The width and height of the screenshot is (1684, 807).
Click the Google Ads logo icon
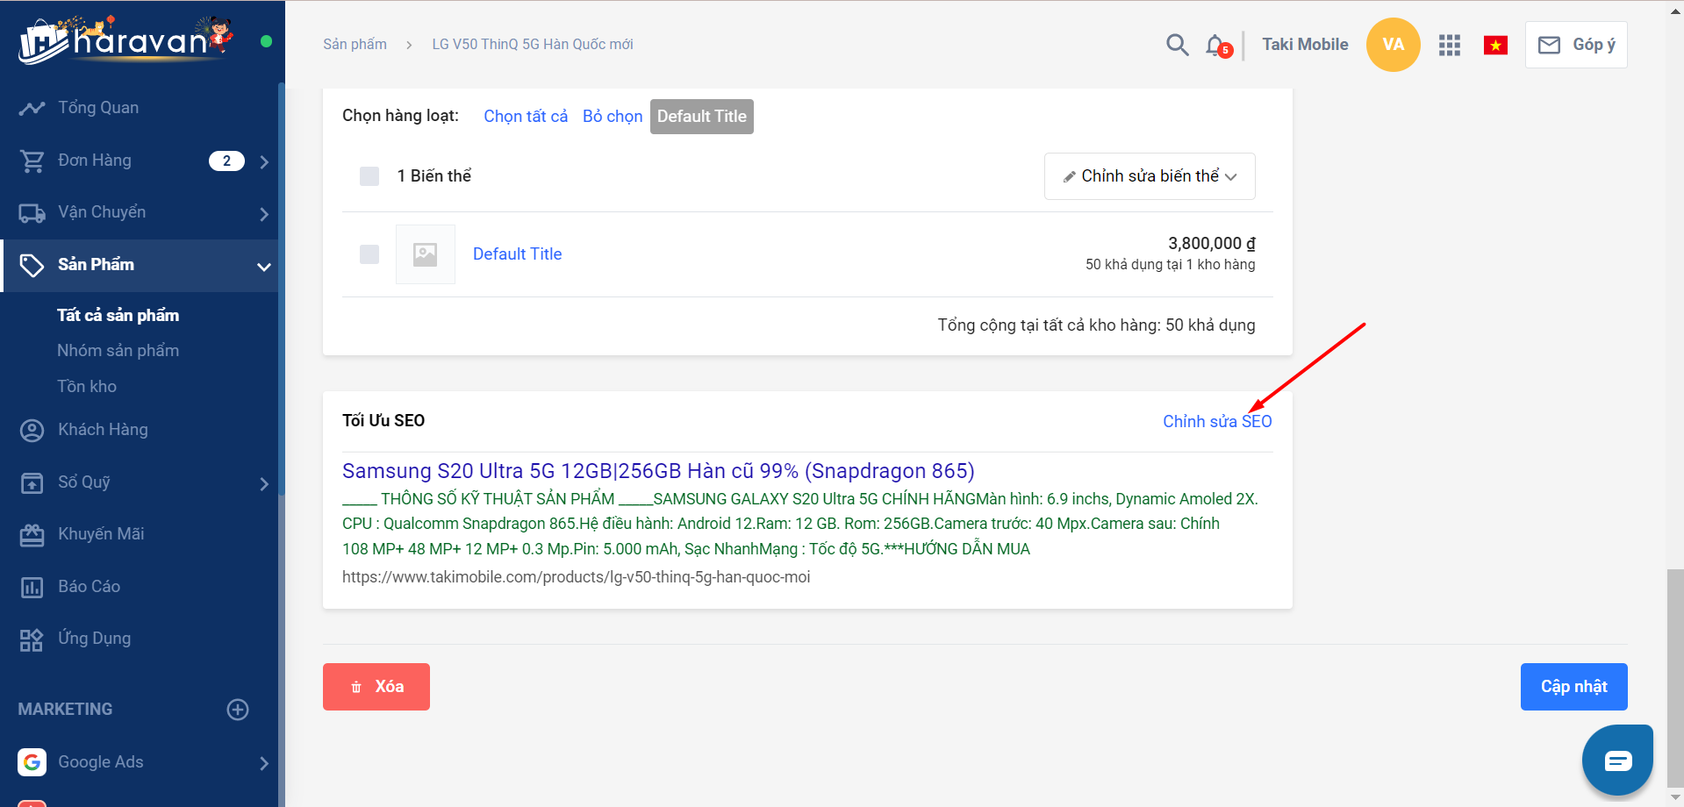32,762
